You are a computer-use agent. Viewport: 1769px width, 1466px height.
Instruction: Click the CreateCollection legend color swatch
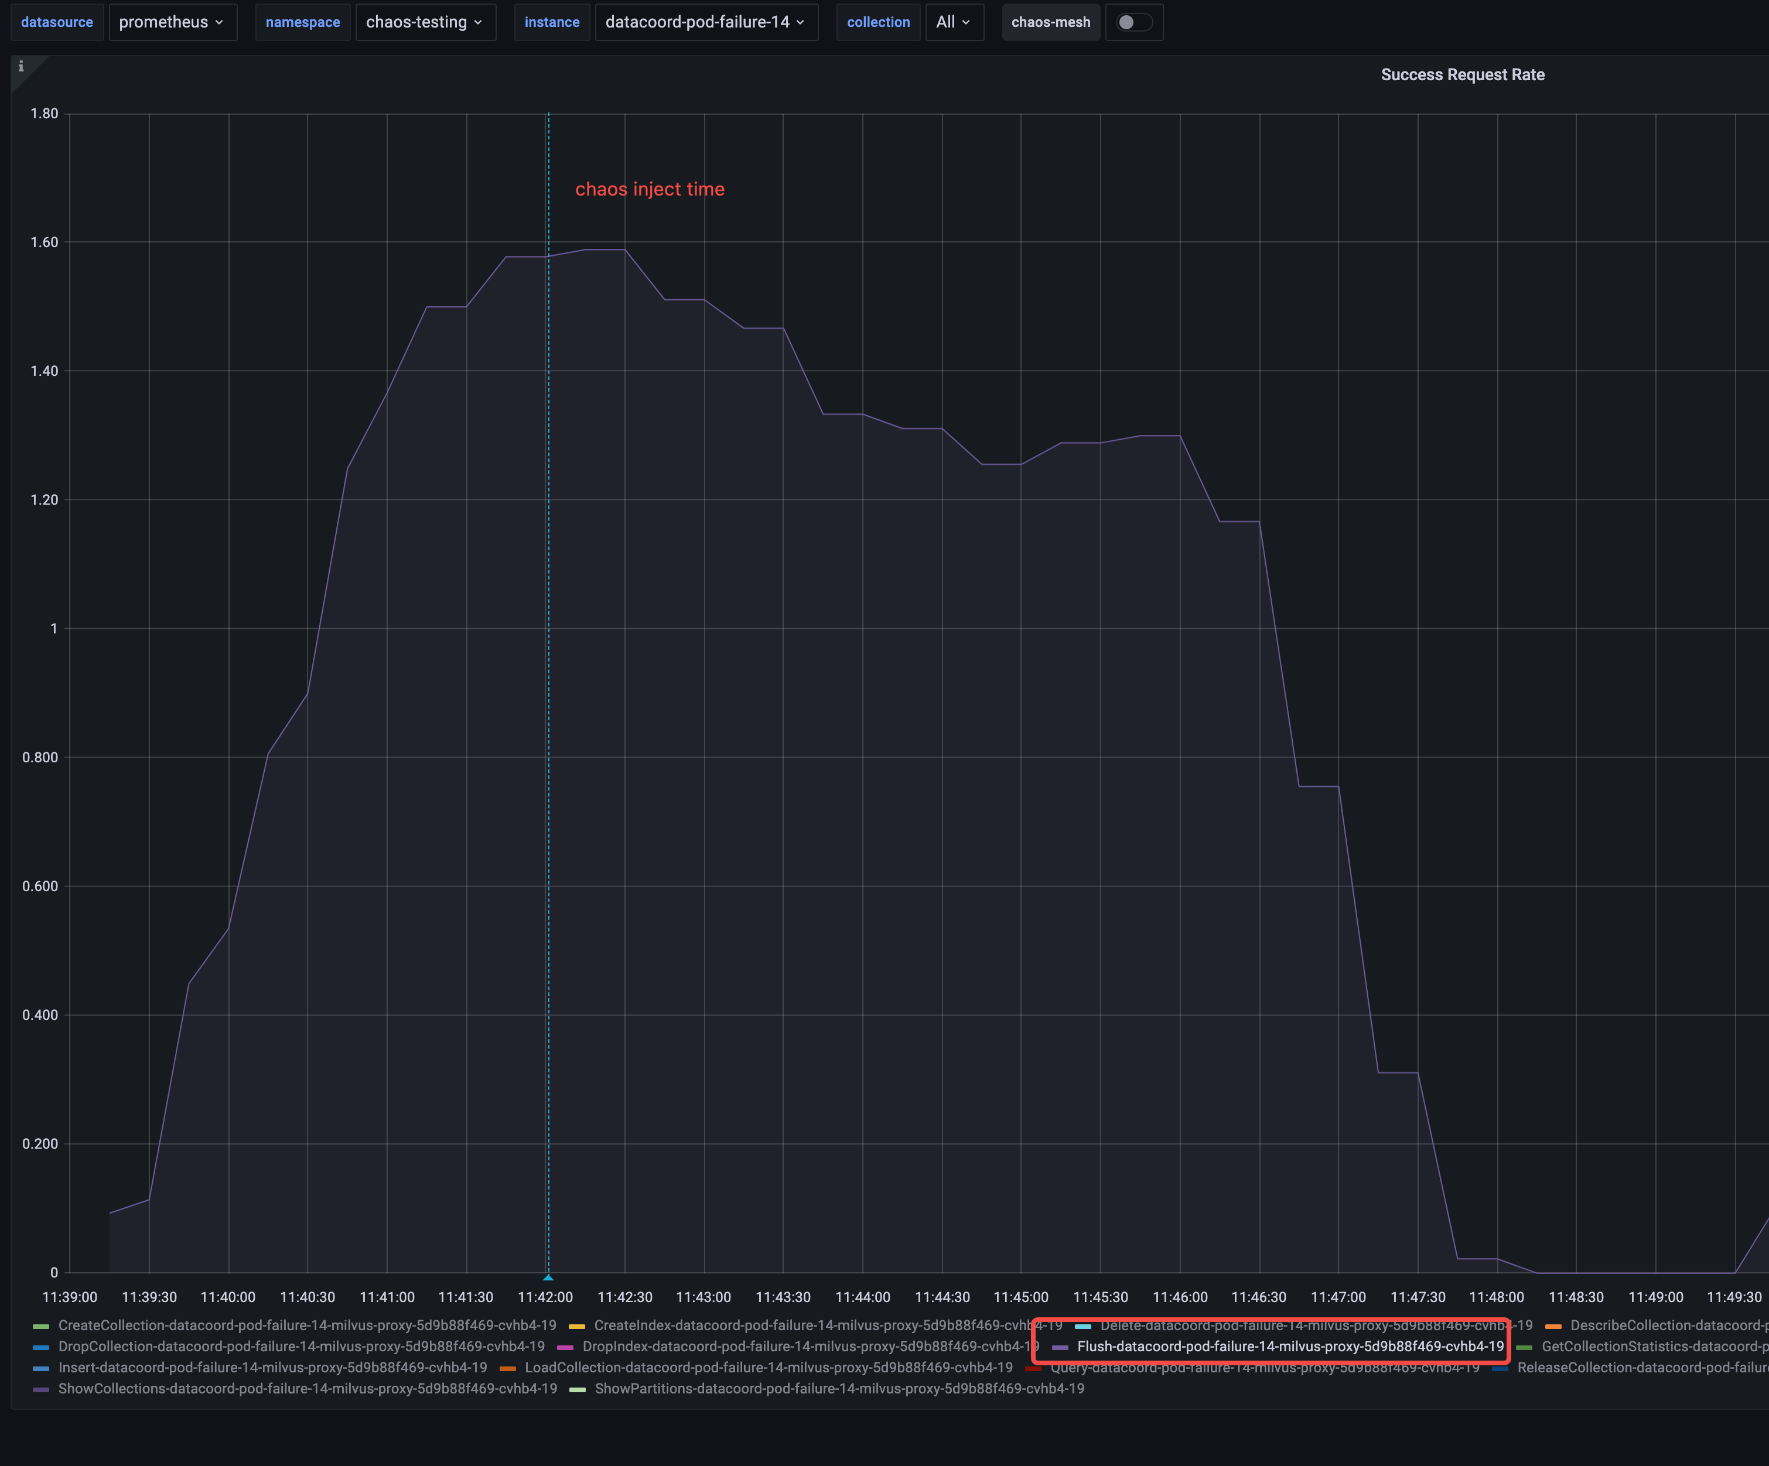(x=40, y=1326)
